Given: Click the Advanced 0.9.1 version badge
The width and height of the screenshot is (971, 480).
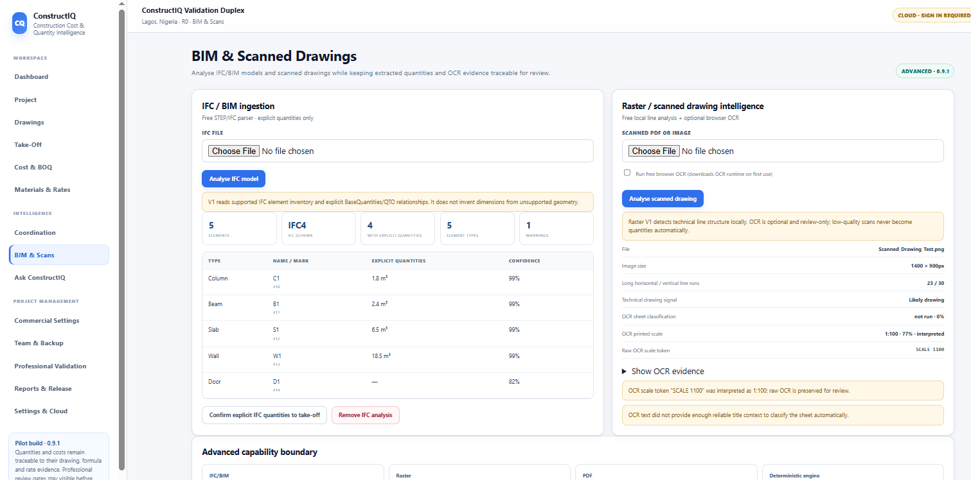Looking at the screenshot, I should [925, 71].
